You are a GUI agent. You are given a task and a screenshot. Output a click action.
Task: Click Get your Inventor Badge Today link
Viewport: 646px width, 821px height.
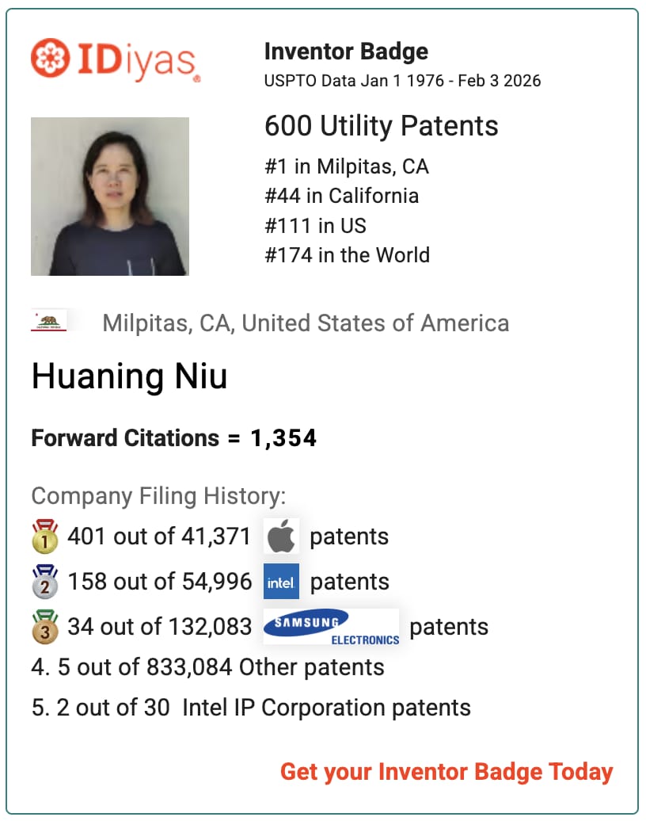coord(446,772)
